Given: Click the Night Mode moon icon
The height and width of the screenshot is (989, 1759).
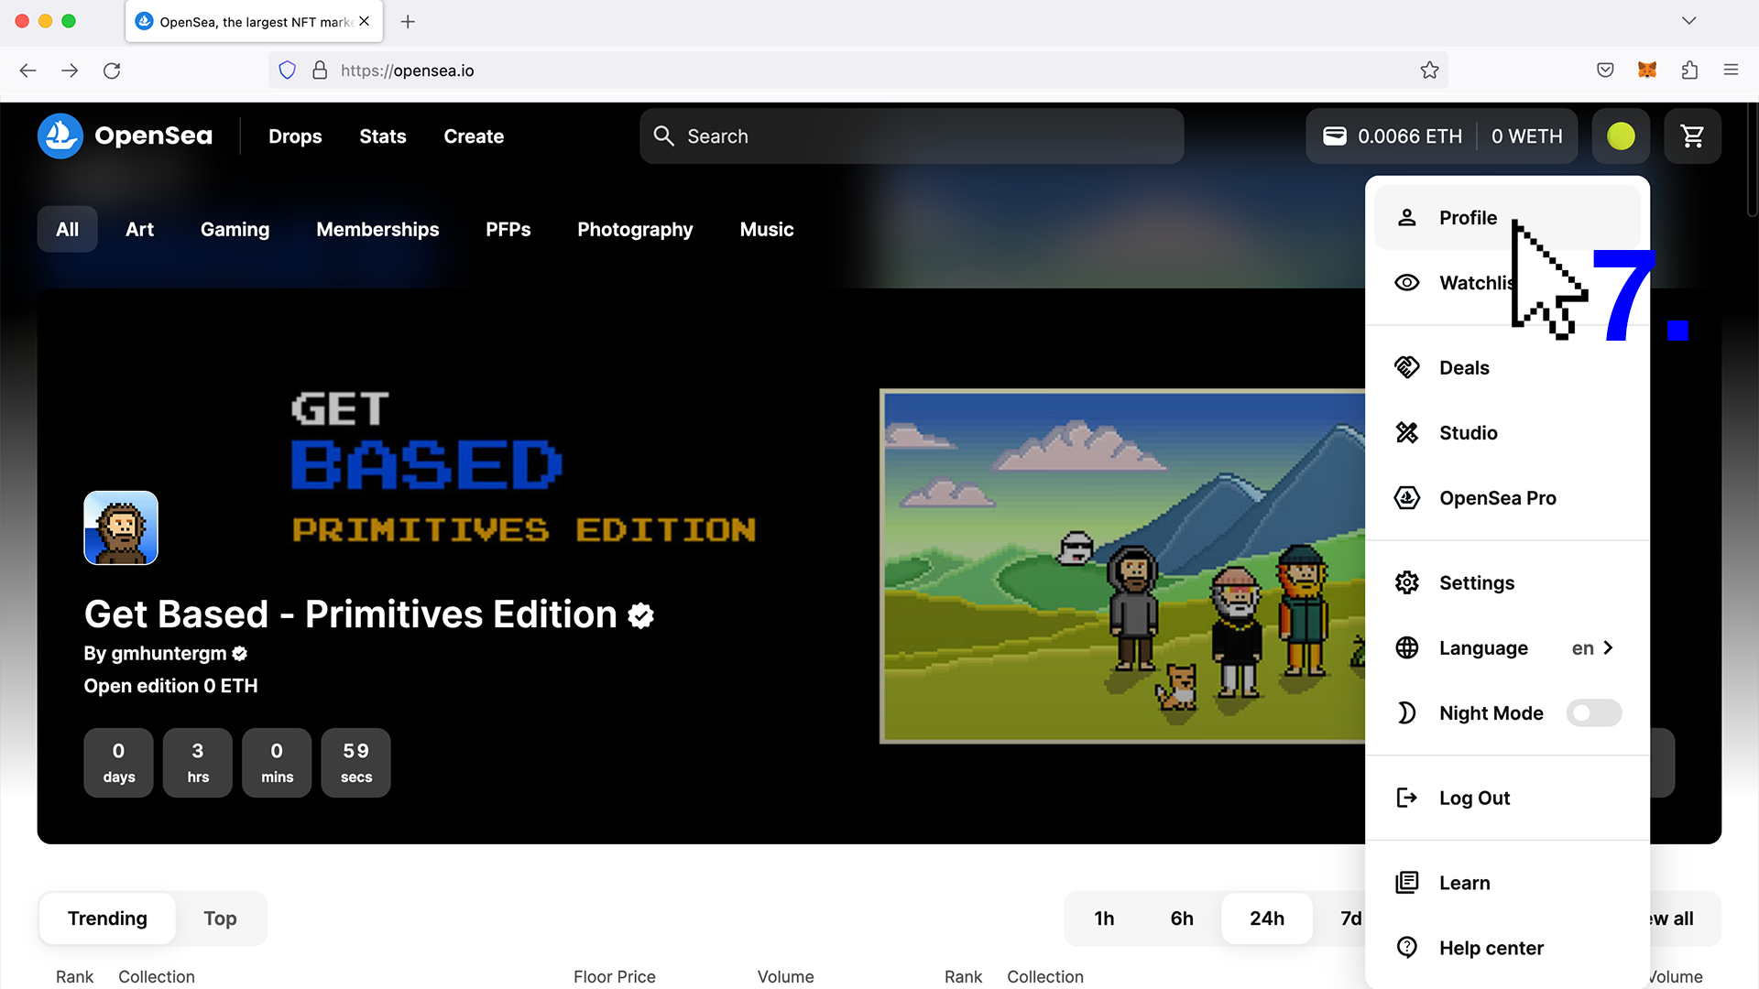Looking at the screenshot, I should (x=1407, y=713).
